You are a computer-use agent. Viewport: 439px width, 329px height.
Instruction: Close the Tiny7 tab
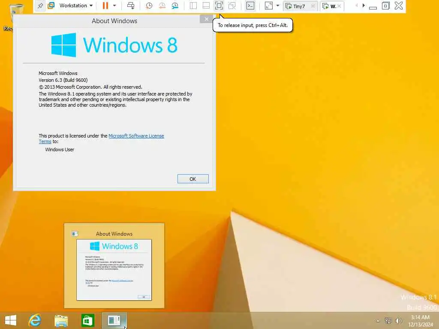point(313,6)
